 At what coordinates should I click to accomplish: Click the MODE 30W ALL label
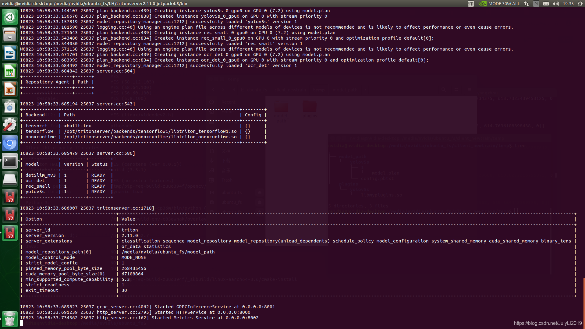pos(504,4)
